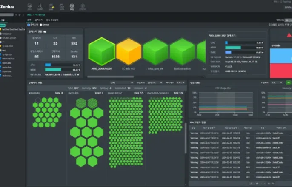Click the kubernetes Total 26 group header
The width and height of the screenshot is (292, 187).
click(x=46, y=93)
